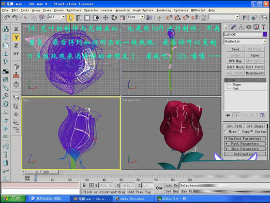Collapse the Loft entry in modifier stack
The image size is (270, 203).
pyautogui.click(x=227, y=80)
